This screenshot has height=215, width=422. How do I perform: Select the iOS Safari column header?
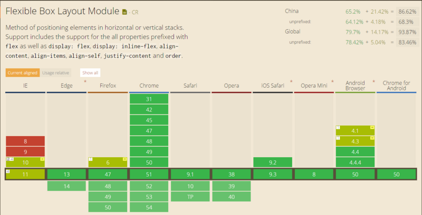[x=273, y=86]
